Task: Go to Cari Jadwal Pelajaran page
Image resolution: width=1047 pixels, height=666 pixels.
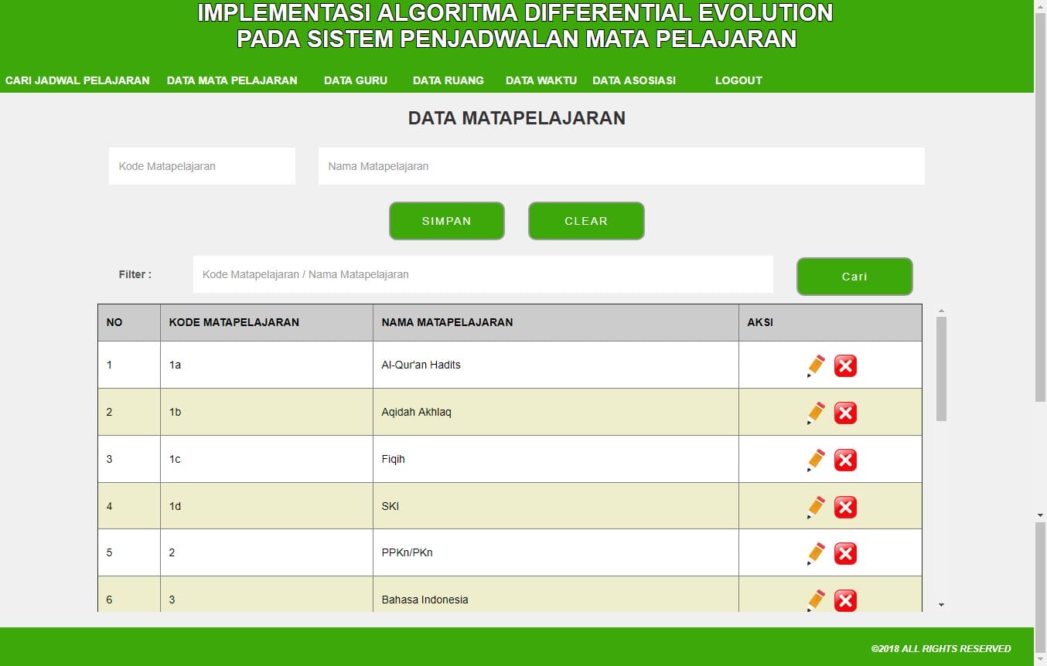Action: pos(77,80)
